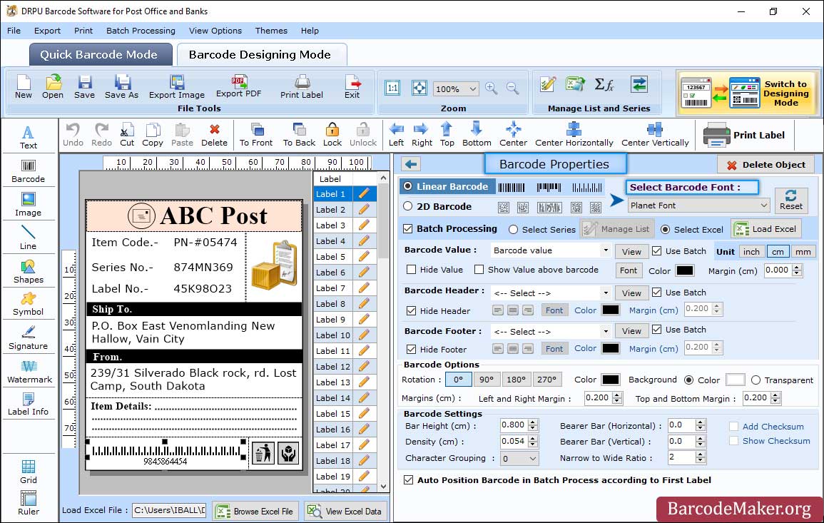824x523 pixels.
Task: Open Label Info panel
Action: click(29, 405)
